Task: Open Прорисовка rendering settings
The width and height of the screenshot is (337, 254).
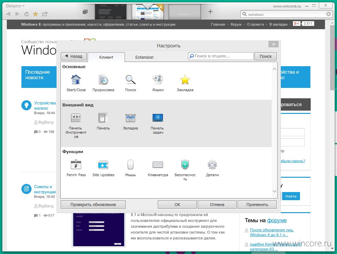Action: pyautogui.click(x=103, y=83)
